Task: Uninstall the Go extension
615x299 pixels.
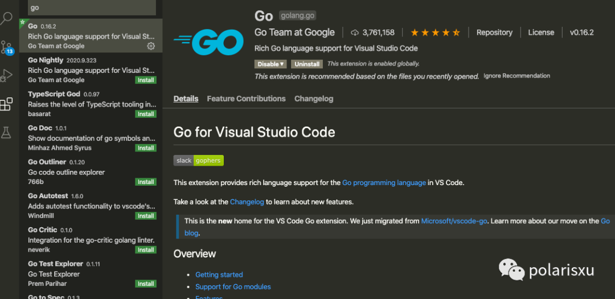Action: 307,64
